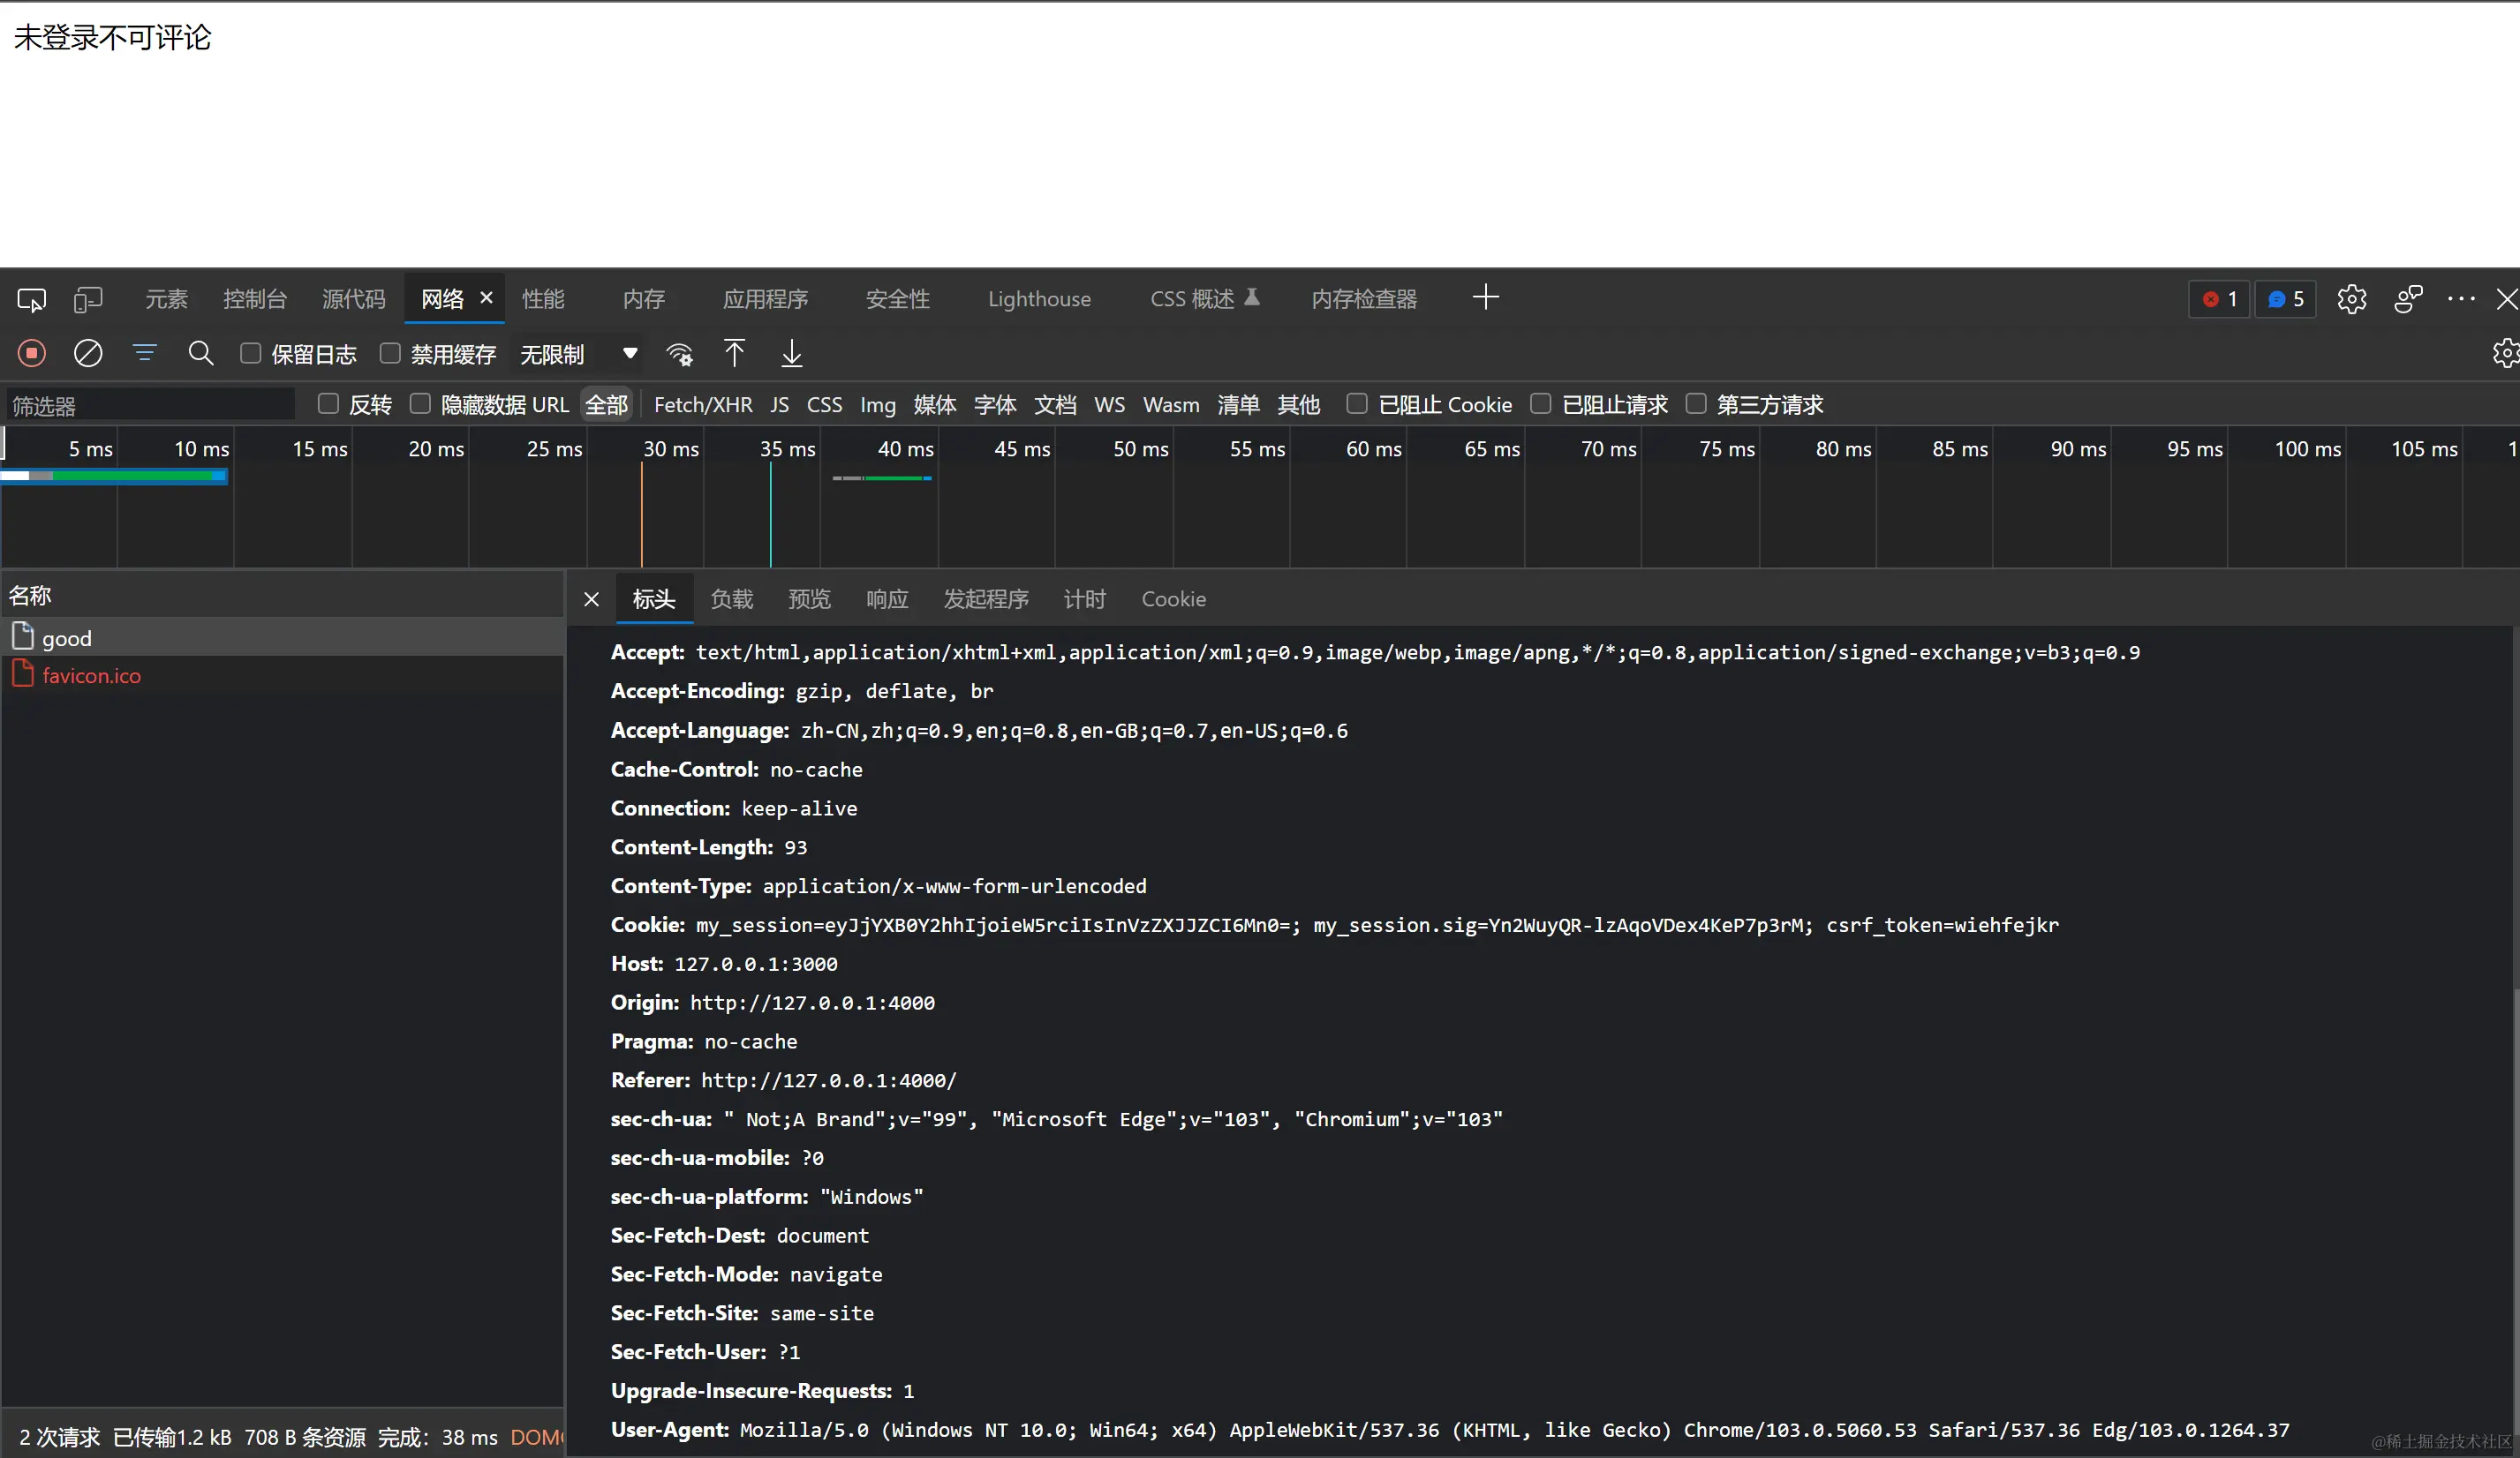Check the 禁用缓存 checkbox
2520x1458 pixels.
[x=391, y=354]
